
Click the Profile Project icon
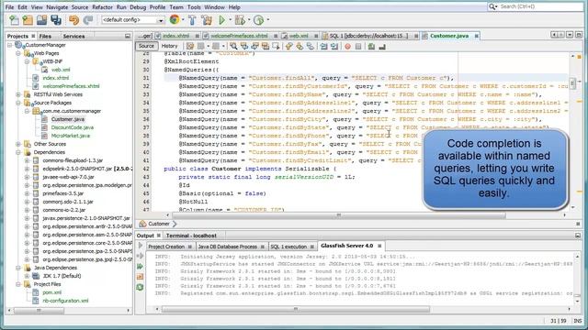point(259,20)
